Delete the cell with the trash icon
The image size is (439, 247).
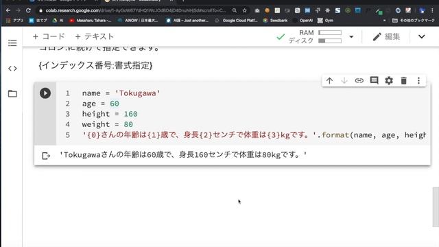pos(404,81)
